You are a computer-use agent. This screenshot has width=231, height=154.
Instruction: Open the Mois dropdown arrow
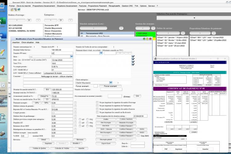click(71, 57)
